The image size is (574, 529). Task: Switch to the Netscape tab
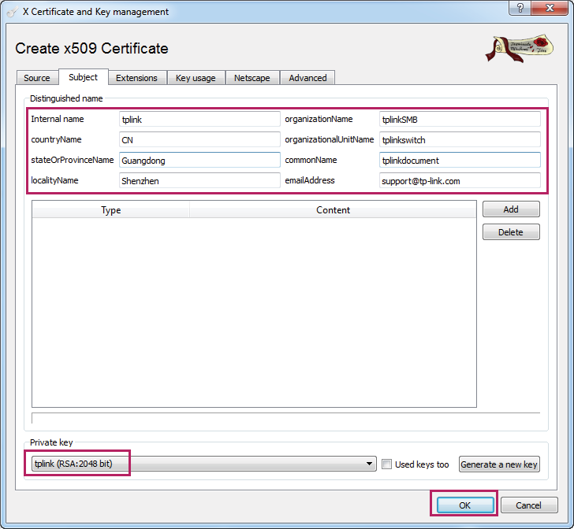click(x=252, y=78)
